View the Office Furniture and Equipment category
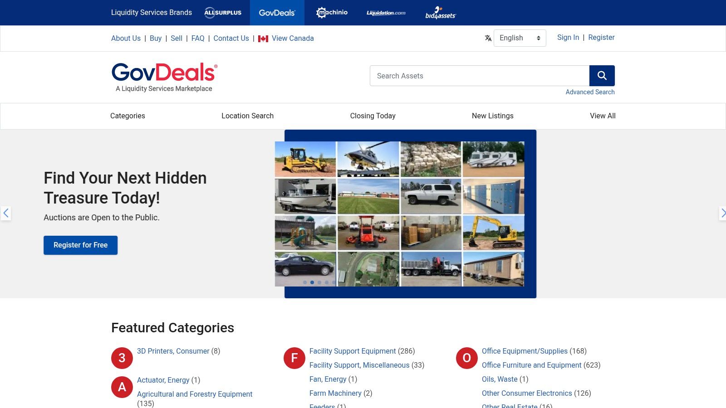 pyautogui.click(x=532, y=365)
